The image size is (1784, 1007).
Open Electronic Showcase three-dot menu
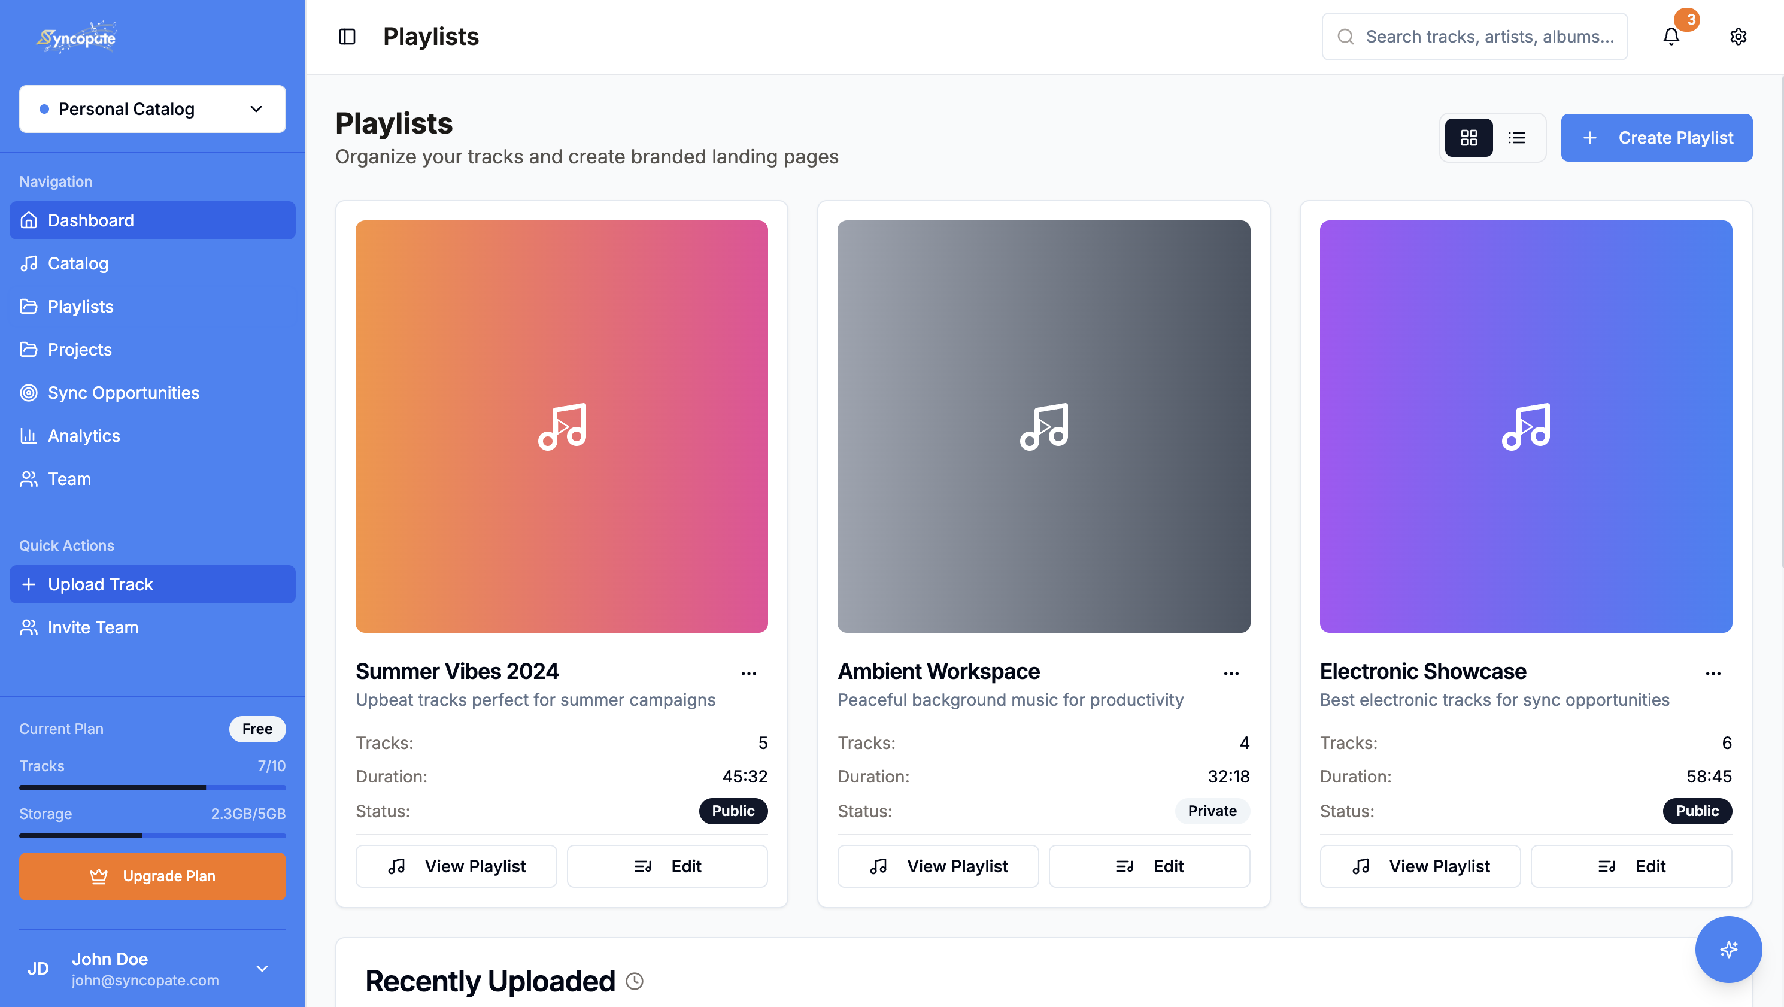[1713, 673]
